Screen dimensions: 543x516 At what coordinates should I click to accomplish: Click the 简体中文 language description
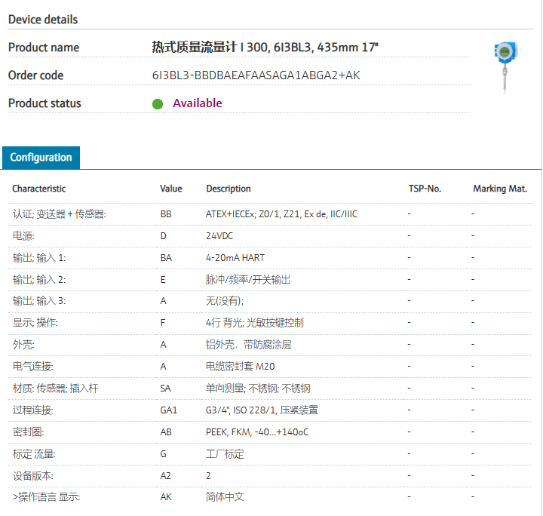point(225,498)
